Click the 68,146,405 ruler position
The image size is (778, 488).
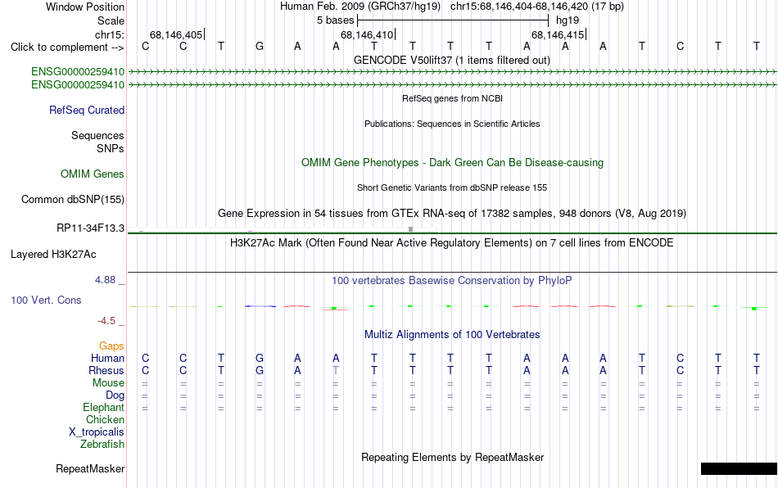pos(176,34)
